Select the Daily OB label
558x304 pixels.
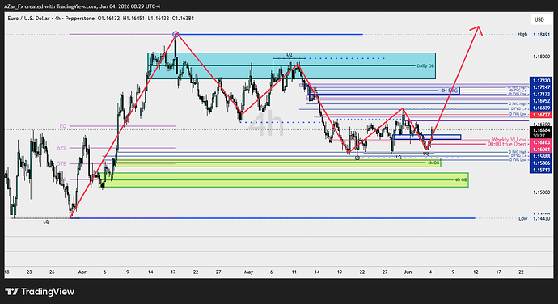coord(425,66)
